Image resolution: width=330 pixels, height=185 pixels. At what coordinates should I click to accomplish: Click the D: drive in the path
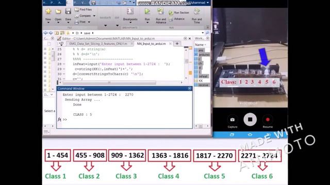tap(77, 33)
